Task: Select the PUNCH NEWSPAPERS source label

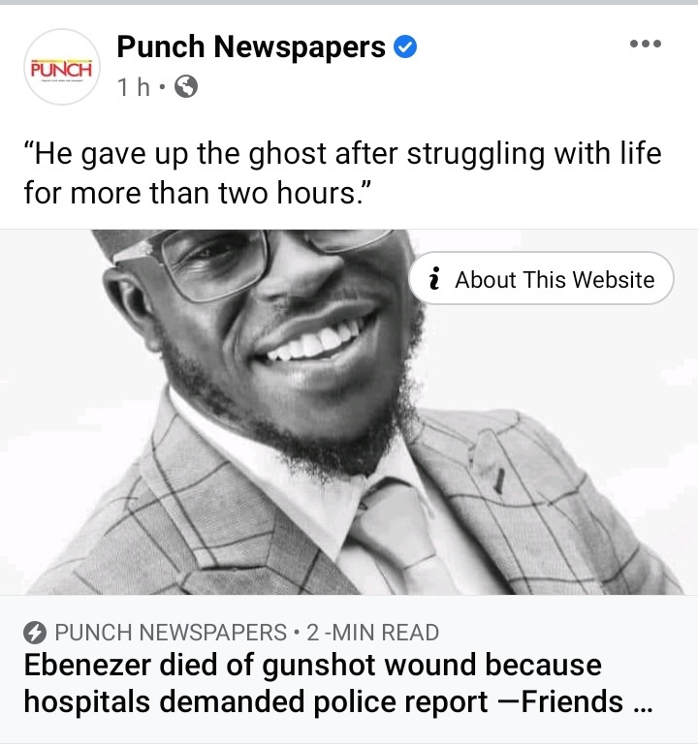Action: (x=171, y=633)
